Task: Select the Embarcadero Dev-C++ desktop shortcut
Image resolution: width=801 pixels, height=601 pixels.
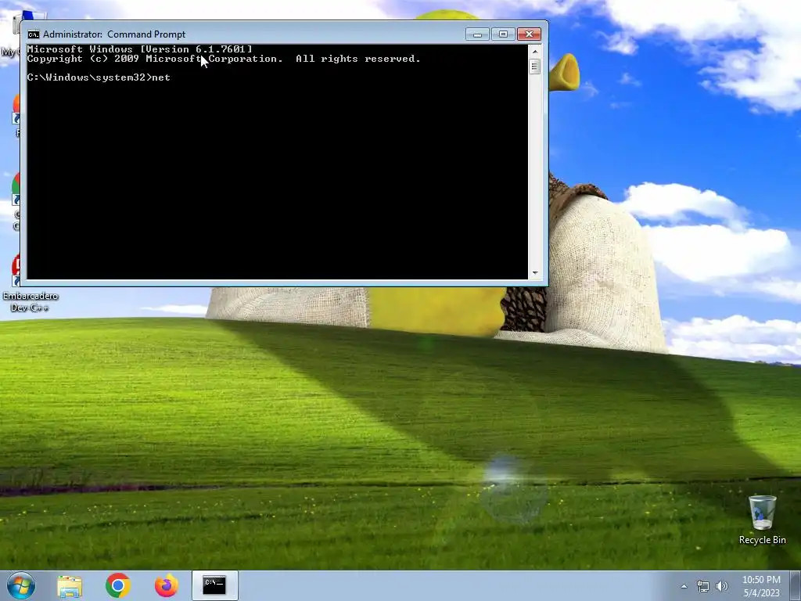Action: coord(30,283)
